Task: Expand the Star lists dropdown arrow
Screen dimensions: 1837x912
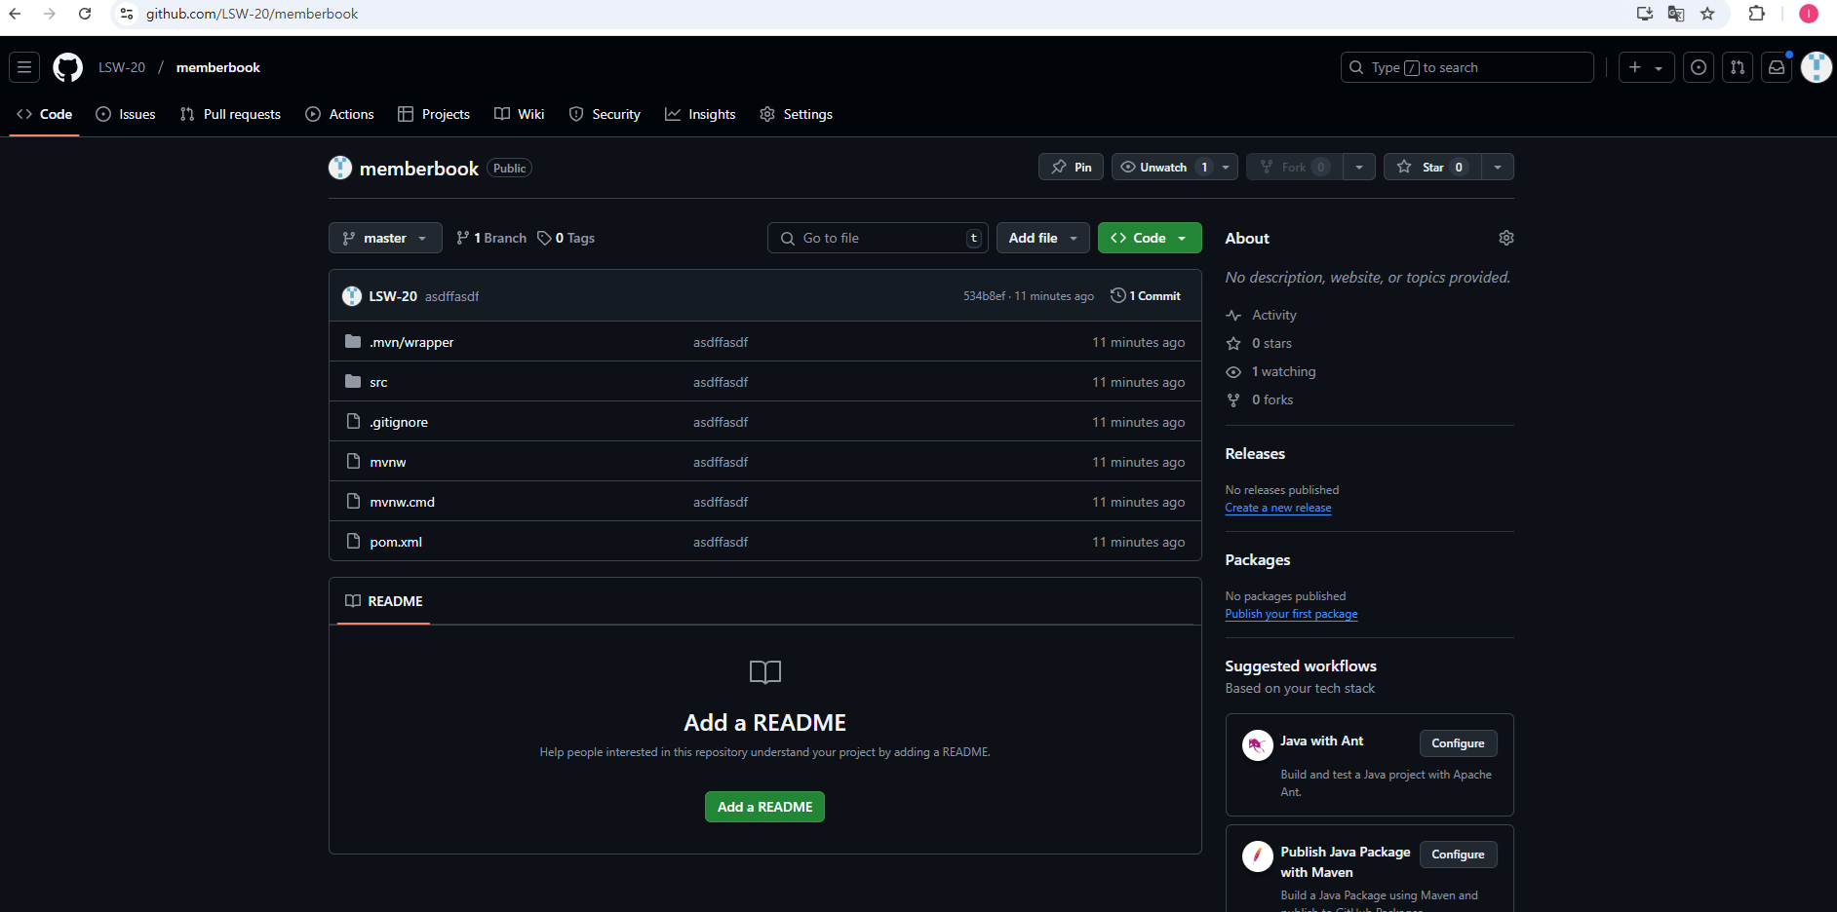Action: 1498,167
